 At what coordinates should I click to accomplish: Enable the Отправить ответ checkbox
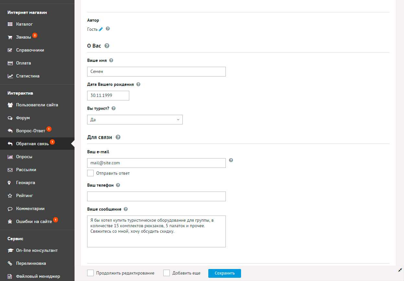point(90,173)
